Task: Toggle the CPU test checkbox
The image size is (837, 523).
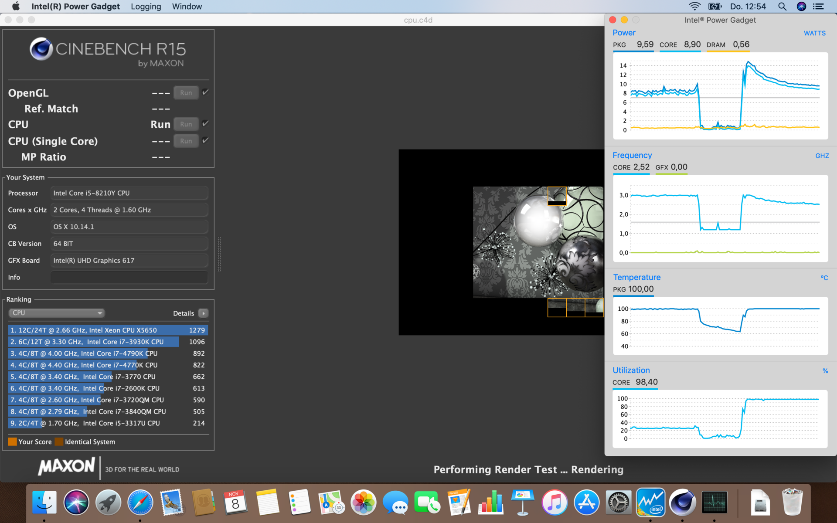Action: tap(205, 124)
